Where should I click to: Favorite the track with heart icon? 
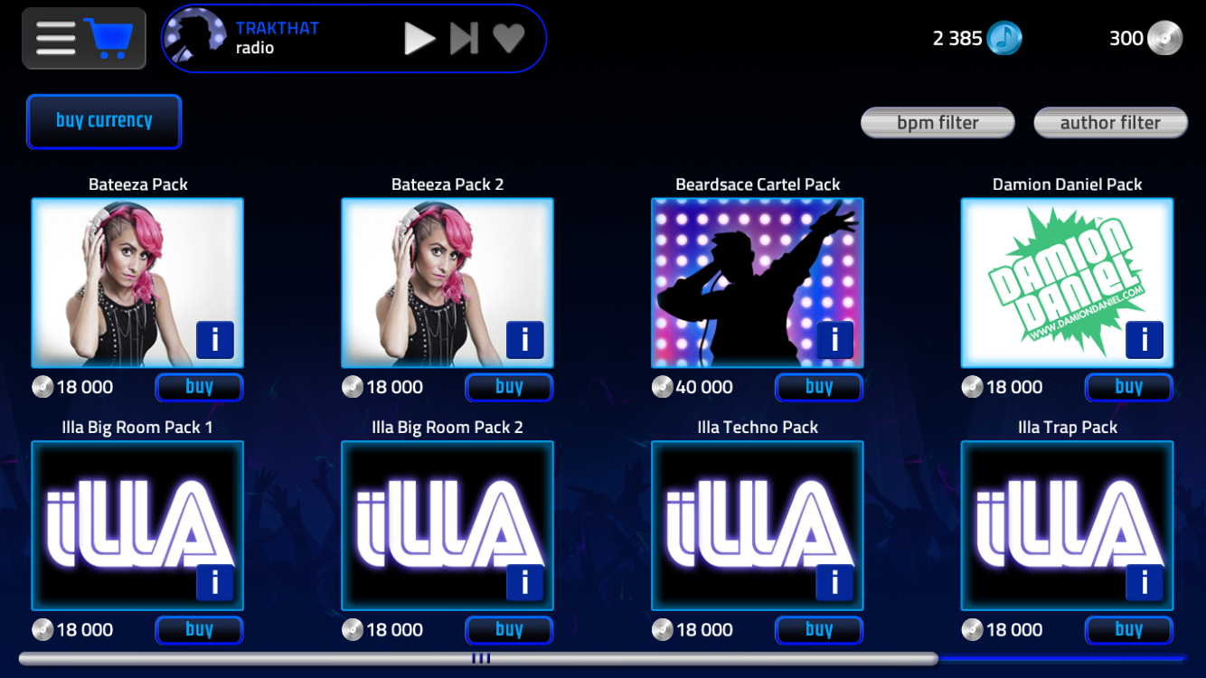[x=509, y=38]
